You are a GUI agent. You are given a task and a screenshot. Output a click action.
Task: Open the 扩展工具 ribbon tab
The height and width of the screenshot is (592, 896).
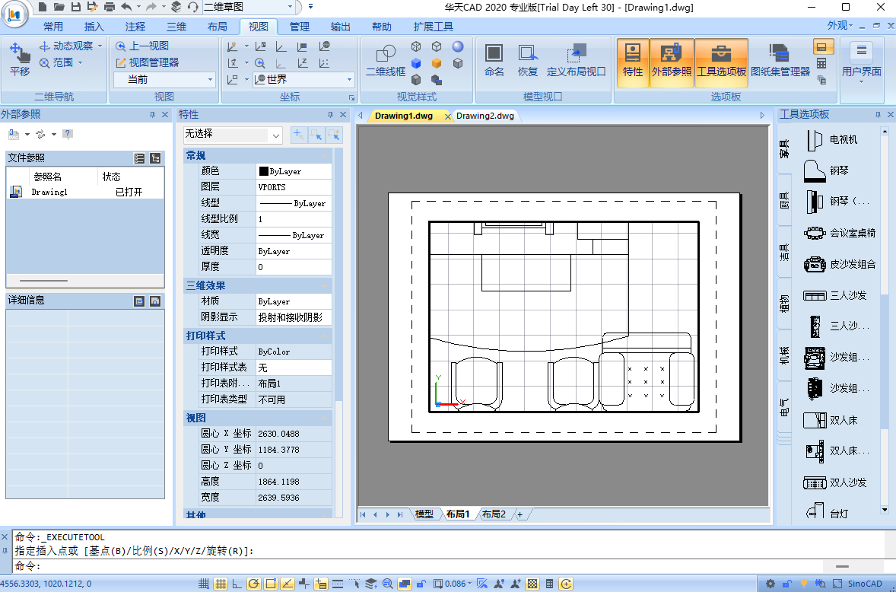(x=433, y=27)
